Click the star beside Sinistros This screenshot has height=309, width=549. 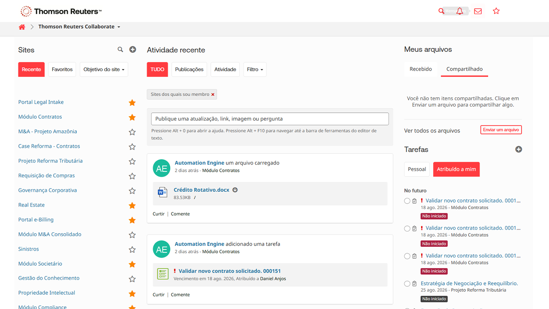click(132, 249)
